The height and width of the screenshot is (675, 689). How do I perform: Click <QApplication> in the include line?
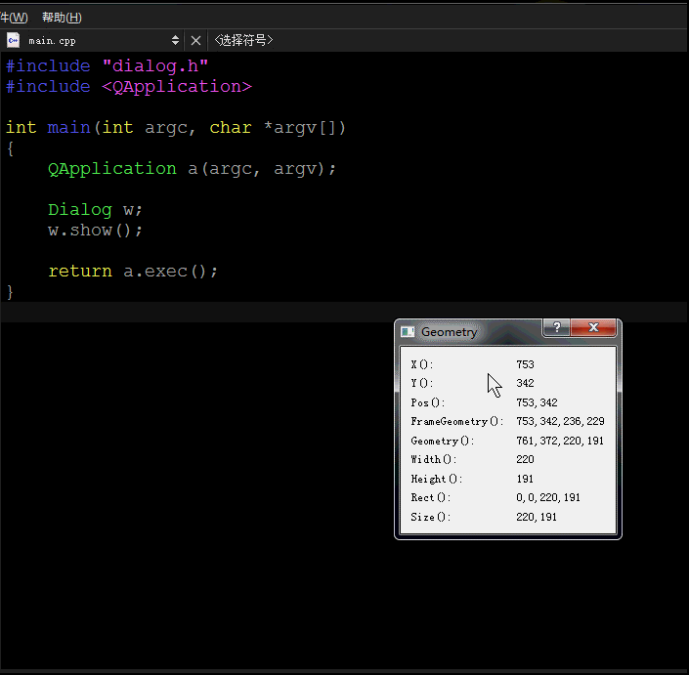point(177,87)
